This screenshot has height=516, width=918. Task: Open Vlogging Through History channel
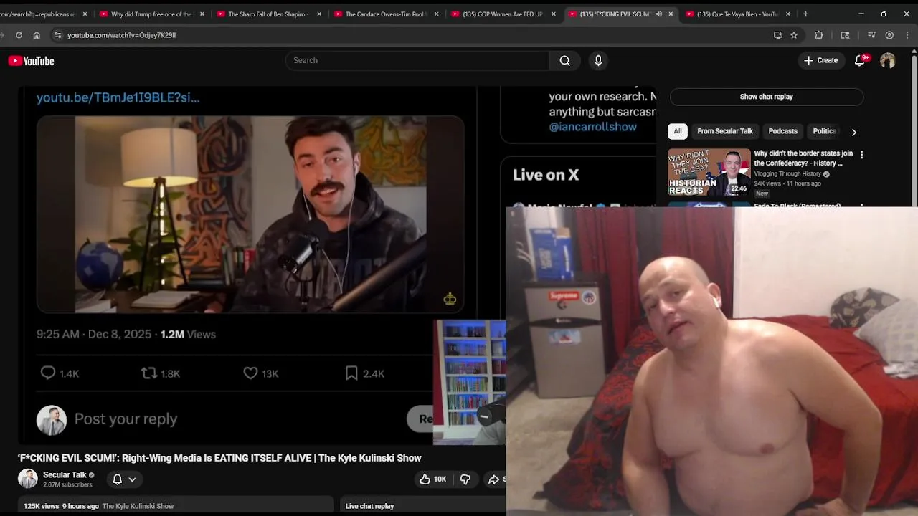[787, 174]
